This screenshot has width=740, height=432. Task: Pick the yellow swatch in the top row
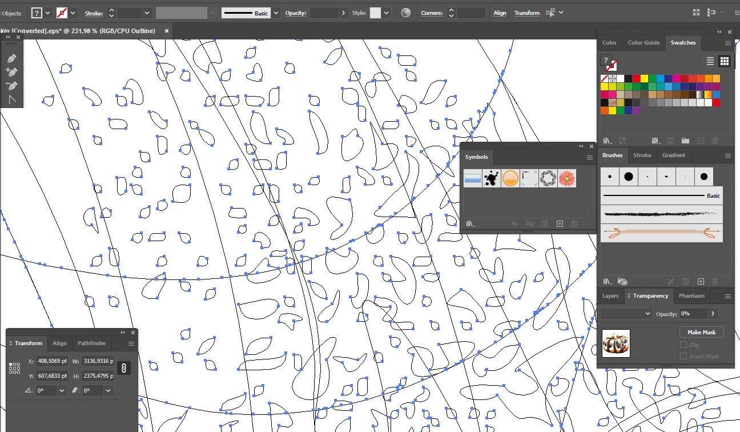pos(644,78)
